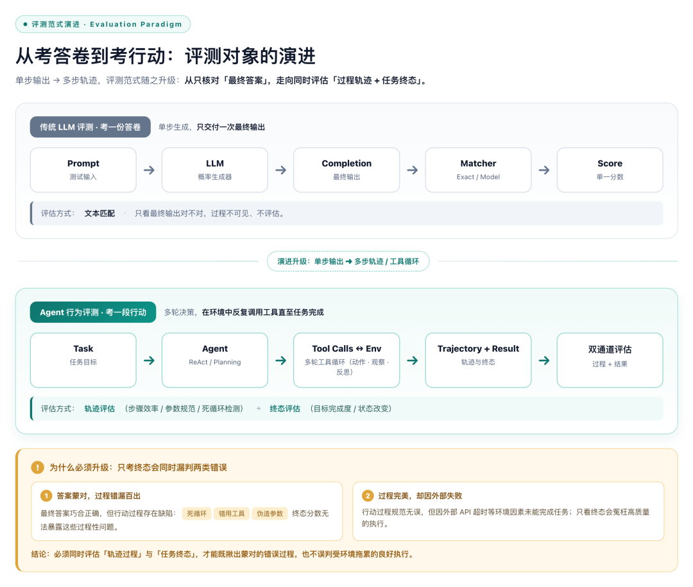The width and height of the screenshot is (693, 587).
Task: Select the 双通道评估 card
Action: pos(610,361)
